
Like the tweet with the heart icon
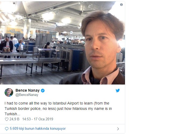(x=7, y=119)
